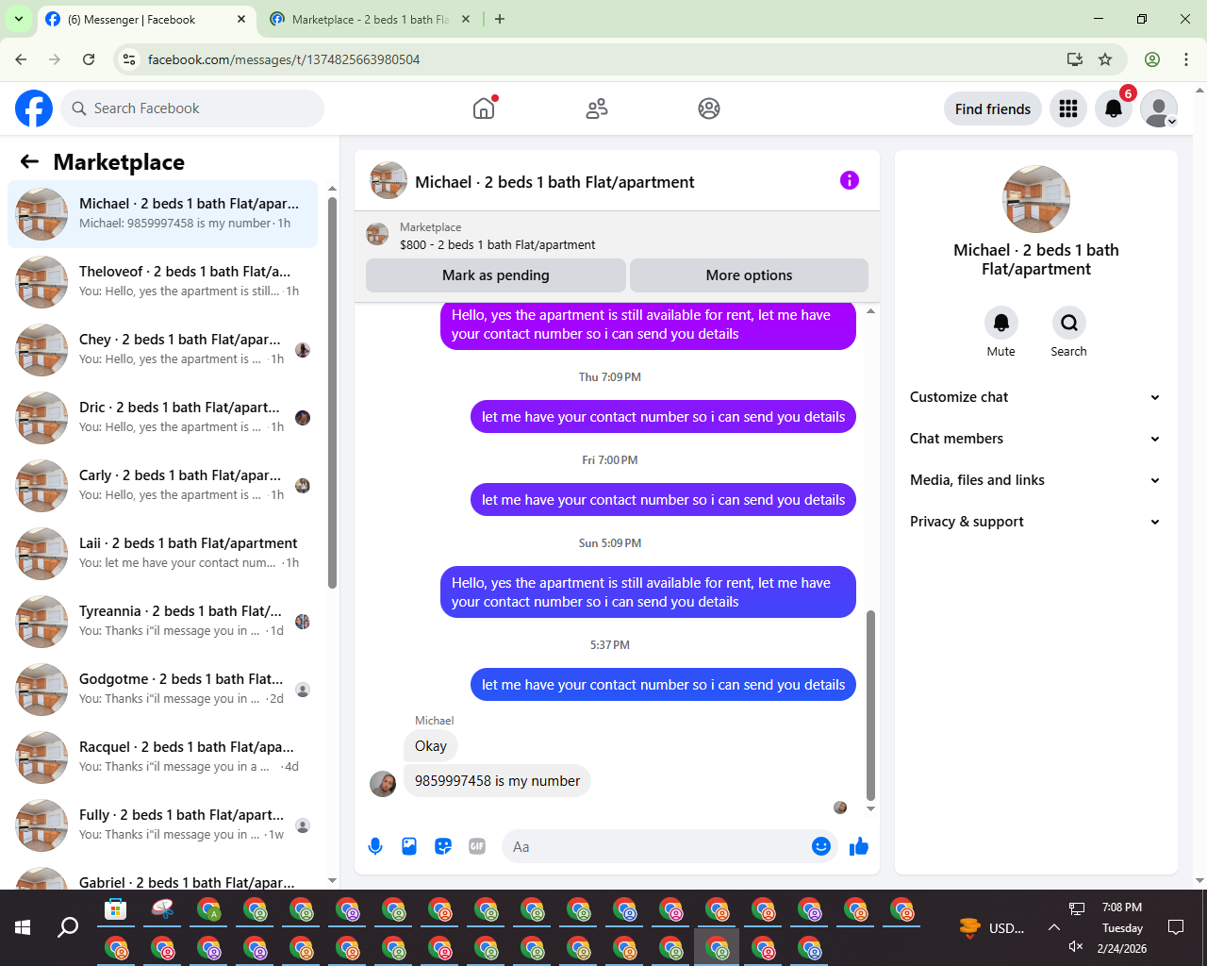Image resolution: width=1207 pixels, height=966 pixels.
Task: Switch to the Marketplace 2 beds tab
Action: (x=370, y=19)
